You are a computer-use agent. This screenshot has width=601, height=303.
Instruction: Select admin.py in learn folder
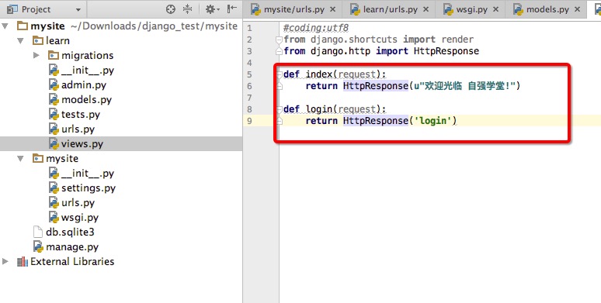point(84,85)
